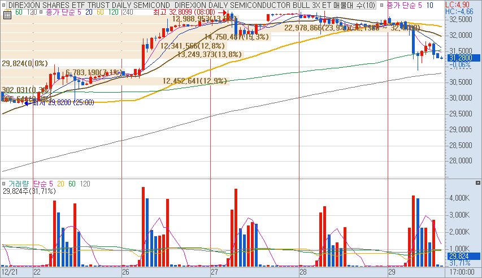Click the orange 60 period in price legend
The width and height of the screenshot is (482, 278).
(100, 12)
